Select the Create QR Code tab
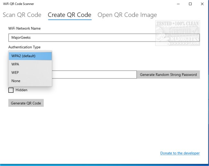This screenshot has height=166, width=209. [69, 15]
